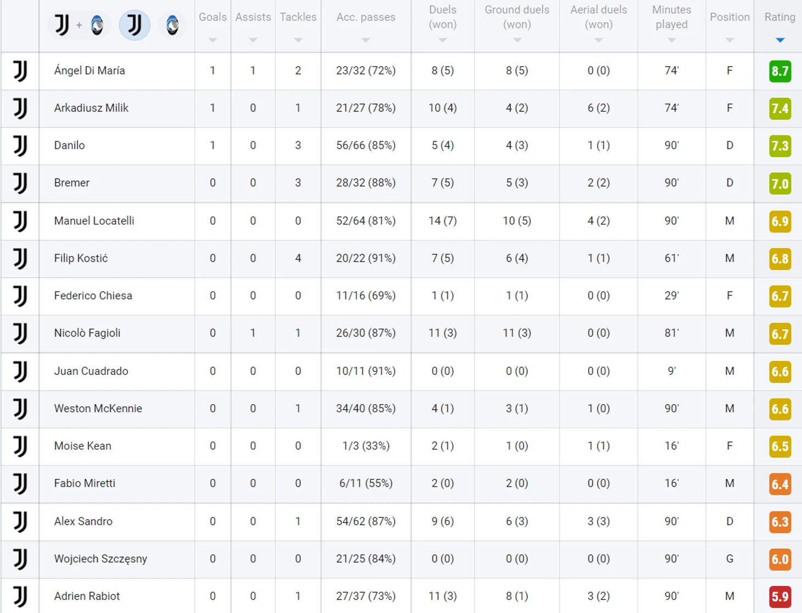Click the team logo beside Alex Sandro
Viewport: 802px width, 613px height.
coord(20,521)
